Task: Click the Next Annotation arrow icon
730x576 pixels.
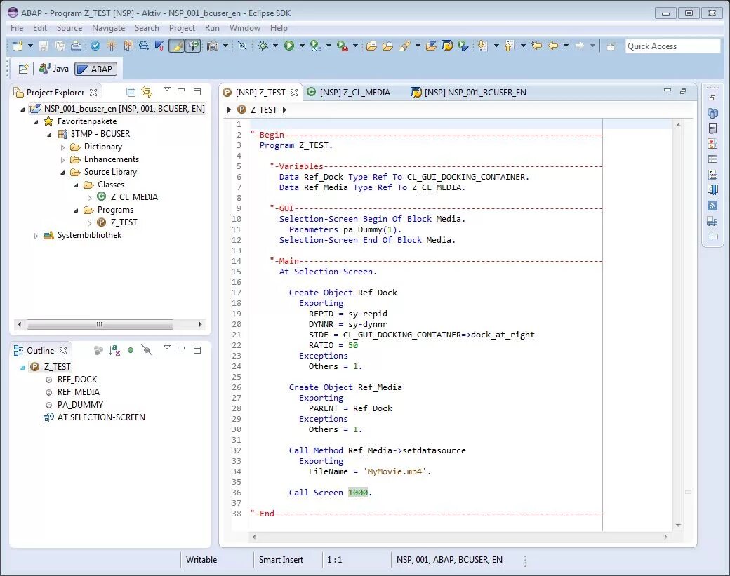Action: pyautogui.click(x=482, y=46)
